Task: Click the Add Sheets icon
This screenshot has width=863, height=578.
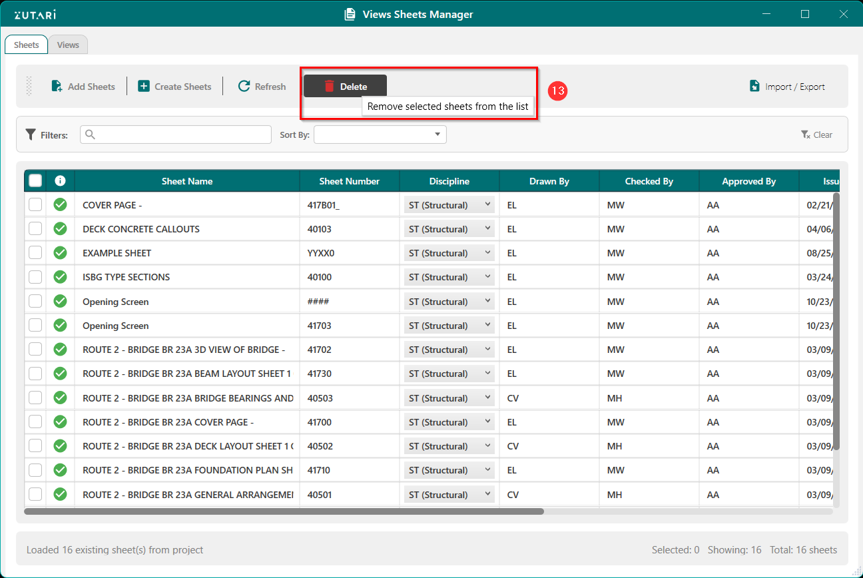Action: click(x=57, y=87)
